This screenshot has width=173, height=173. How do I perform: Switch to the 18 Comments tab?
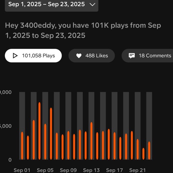pyautogui.click(x=147, y=56)
